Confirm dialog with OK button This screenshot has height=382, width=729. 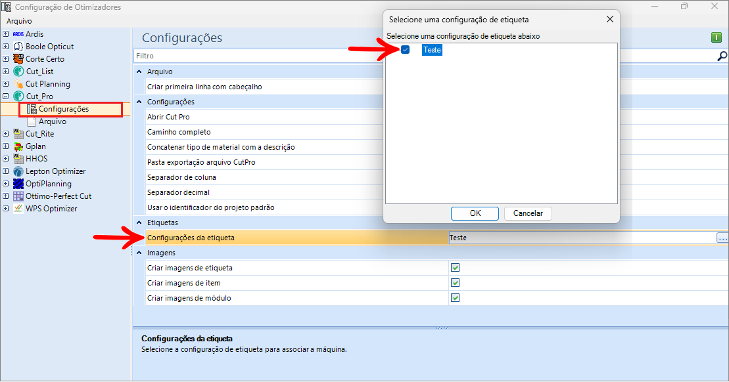point(475,213)
